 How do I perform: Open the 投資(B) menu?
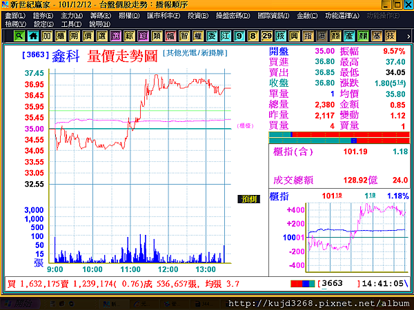pos(198,16)
